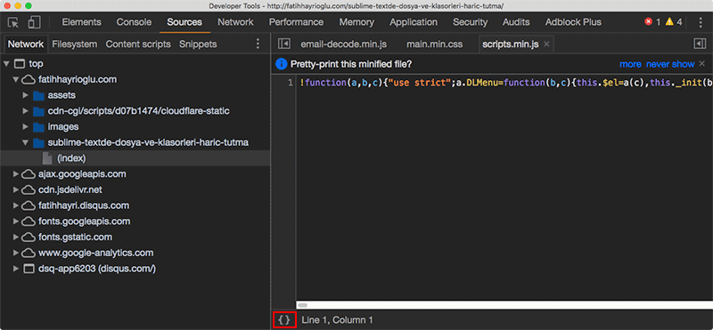
Task: Open the Audits panel
Action: coord(516,22)
